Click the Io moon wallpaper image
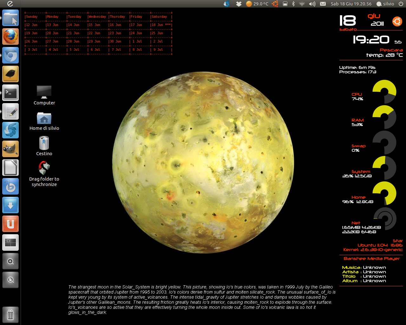This screenshot has height=325, width=406. (x=203, y=162)
